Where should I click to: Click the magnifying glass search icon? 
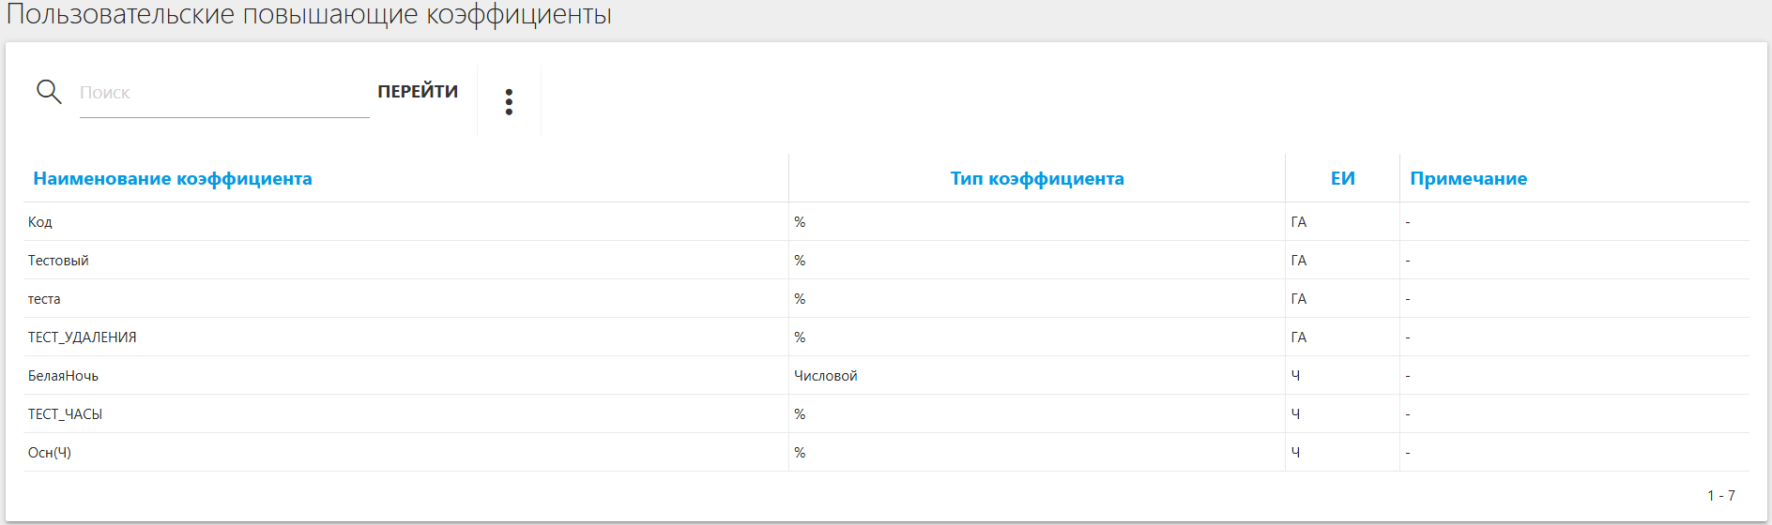pos(49,92)
